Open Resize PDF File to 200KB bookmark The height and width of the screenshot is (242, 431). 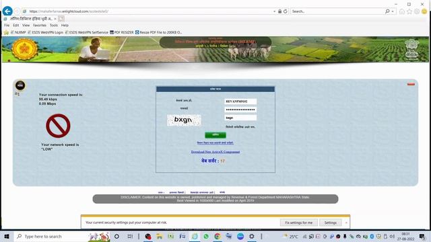click(159, 32)
